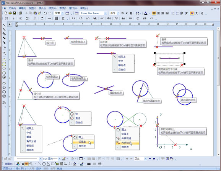Toggle Italic formatting
This screenshot has height=171, width=221.
127,13
